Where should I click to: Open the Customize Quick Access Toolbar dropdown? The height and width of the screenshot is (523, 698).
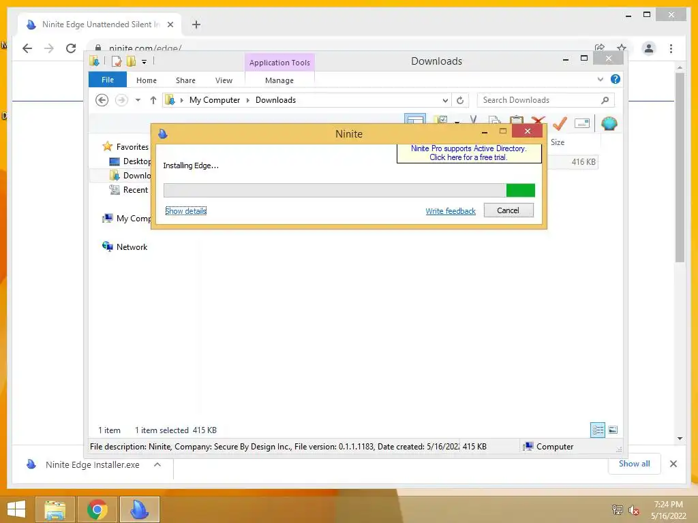point(145,62)
